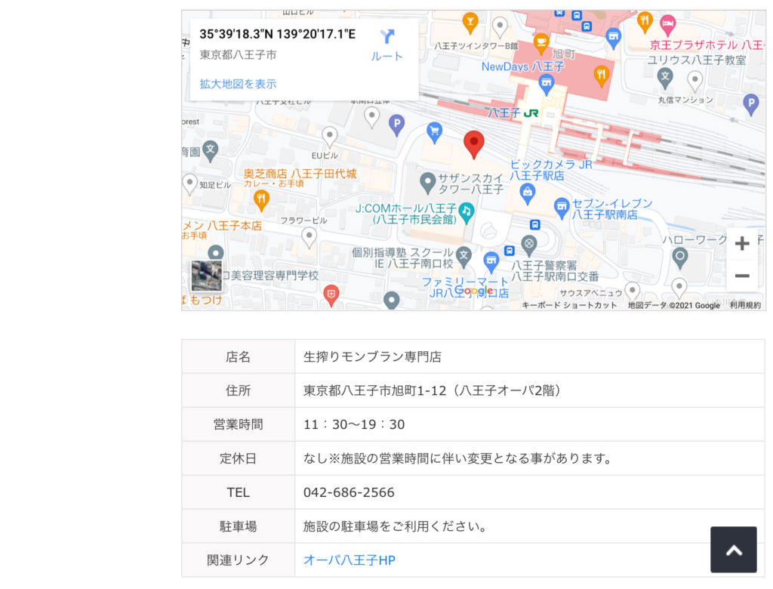Screen dimensions: 773x589
Task: Zoom in on the map
Action: [742, 243]
